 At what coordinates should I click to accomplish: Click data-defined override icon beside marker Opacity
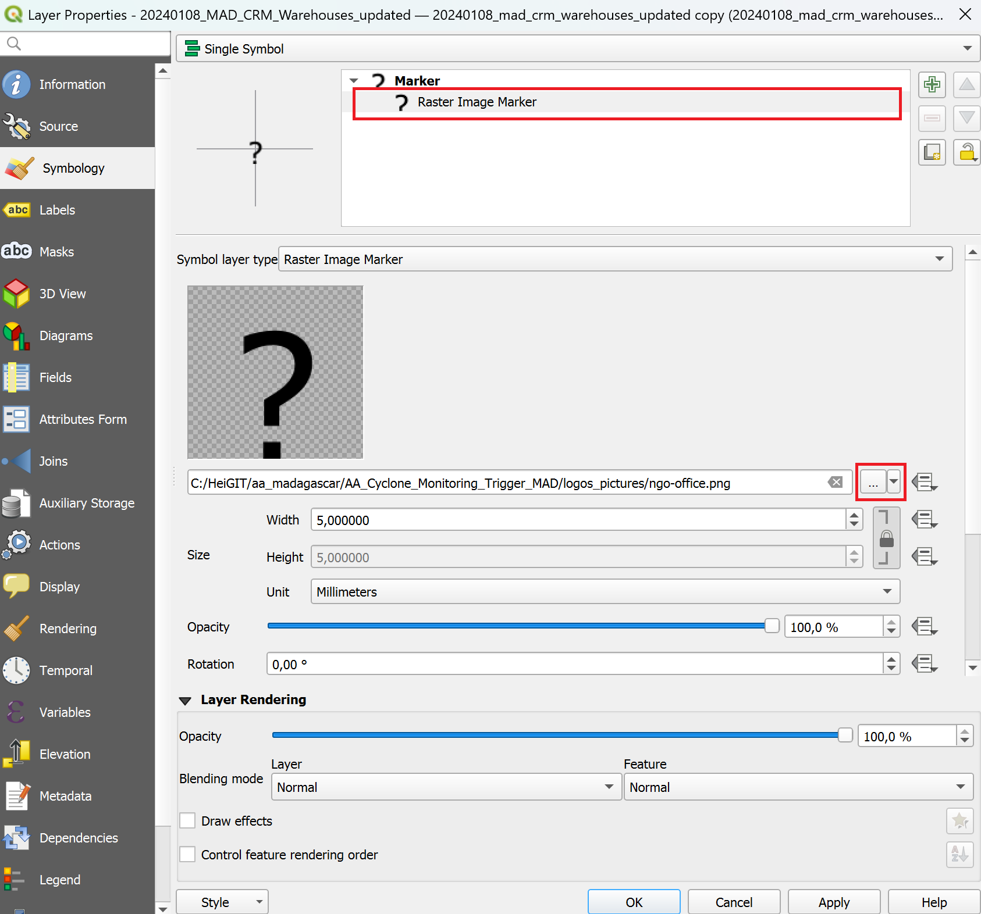click(x=924, y=626)
